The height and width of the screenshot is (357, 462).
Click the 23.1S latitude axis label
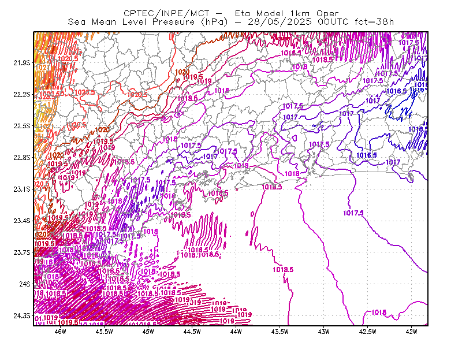[x=22, y=189]
